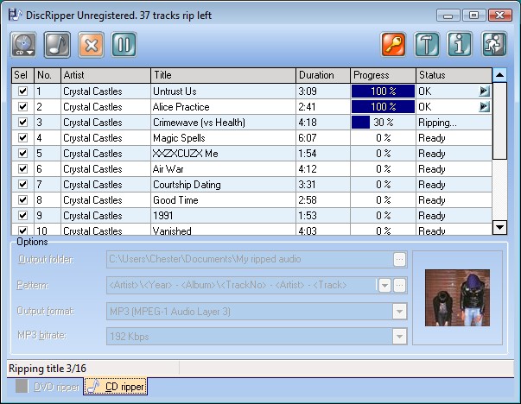The width and height of the screenshot is (521, 404).
Task: Browse for output folder with ellipsis button
Action: click(x=399, y=259)
